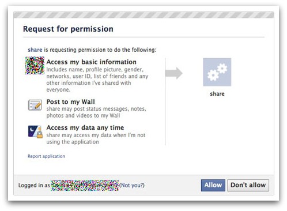
Task: Click the text about accessing data when away
Action: click(x=96, y=138)
